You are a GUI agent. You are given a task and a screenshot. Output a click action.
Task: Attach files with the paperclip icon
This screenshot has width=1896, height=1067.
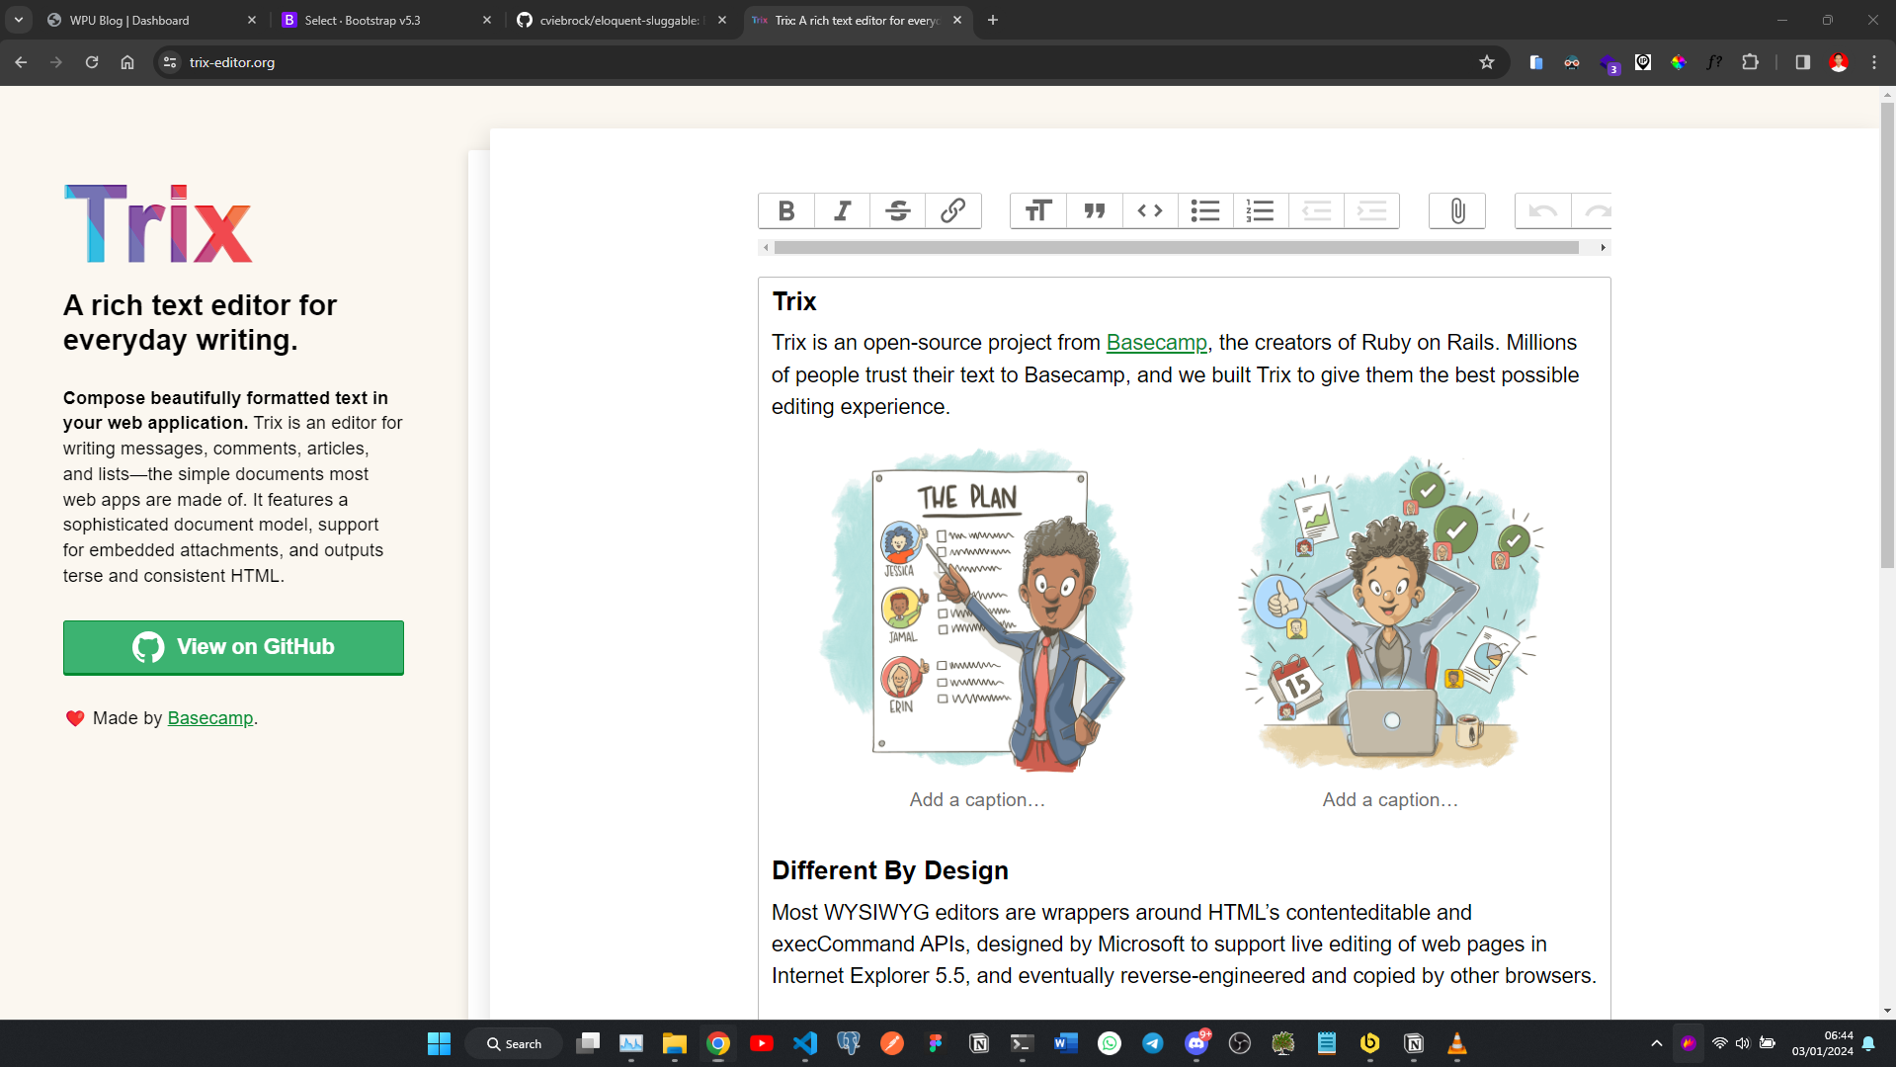point(1457,210)
